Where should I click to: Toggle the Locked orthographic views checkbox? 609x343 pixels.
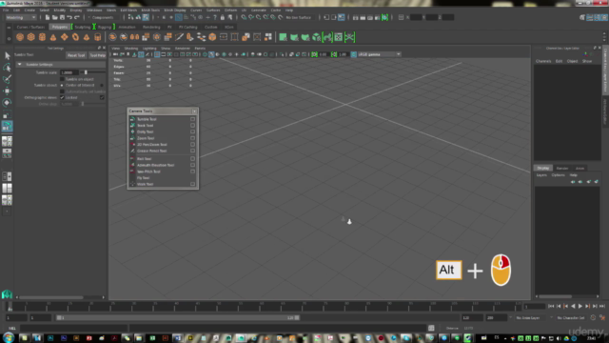point(62,97)
